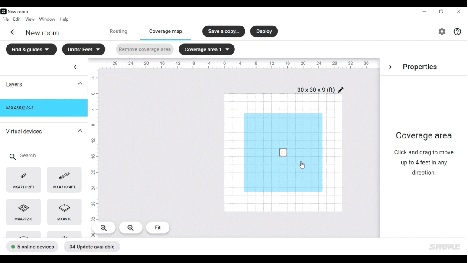Select the MXA902-S virtual device
Screen dimensions: 468x263
23,212
